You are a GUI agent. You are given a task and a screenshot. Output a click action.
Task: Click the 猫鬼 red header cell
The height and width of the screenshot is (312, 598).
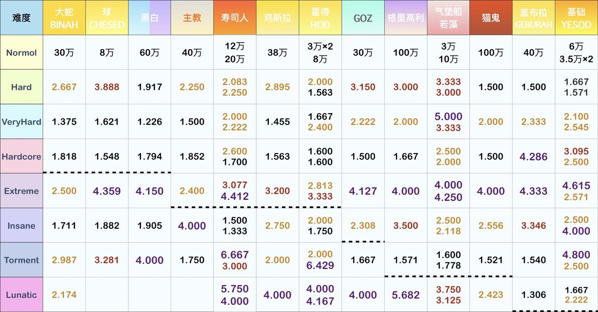point(491,18)
